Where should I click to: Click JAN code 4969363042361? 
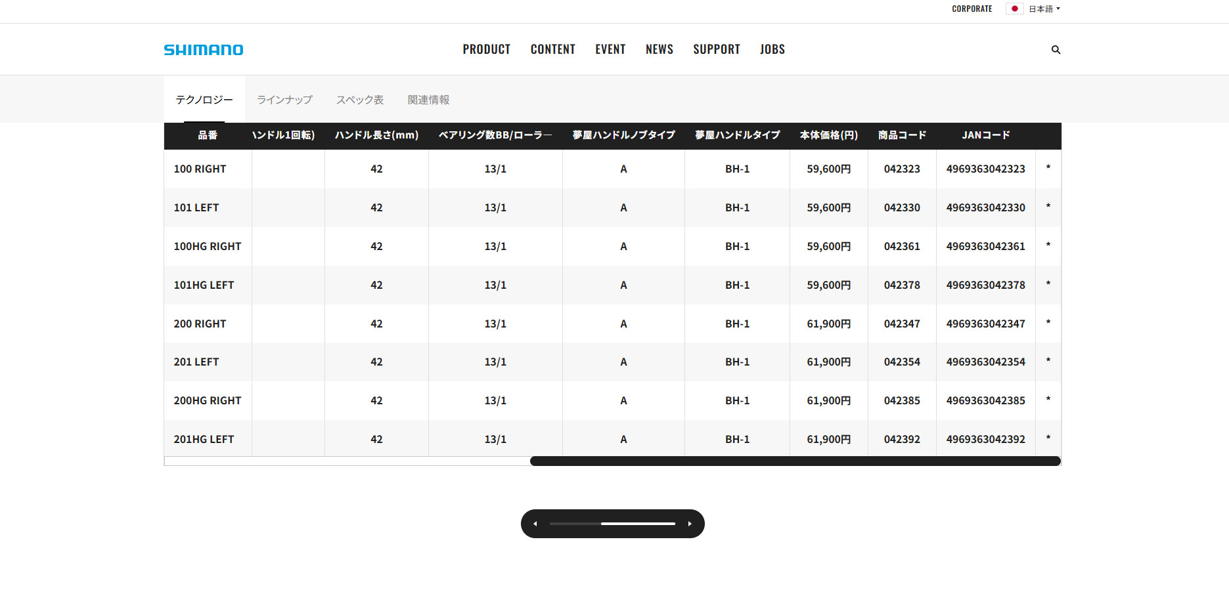[985, 247]
